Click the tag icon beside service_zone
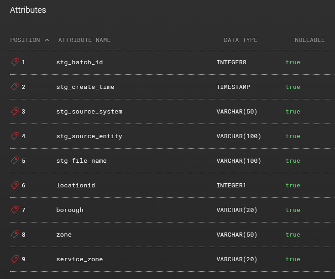Viewport: 335px width, 279px height. [x=15, y=259]
